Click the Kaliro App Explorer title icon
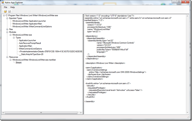The image size is (192, 121). coord(3,2)
